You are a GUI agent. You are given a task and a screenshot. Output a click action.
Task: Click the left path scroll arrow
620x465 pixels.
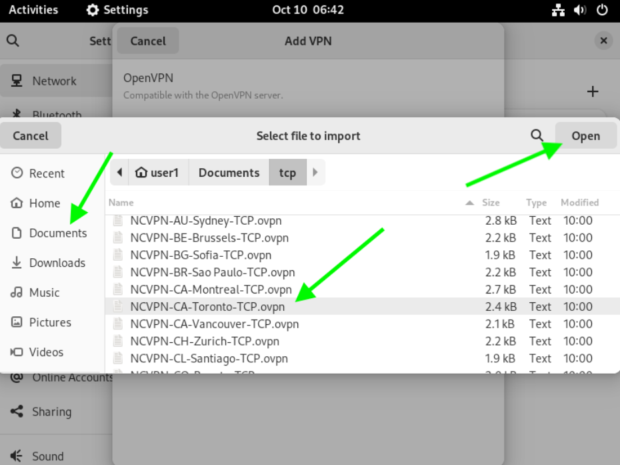pyautogui.click(x=119, y=173)
